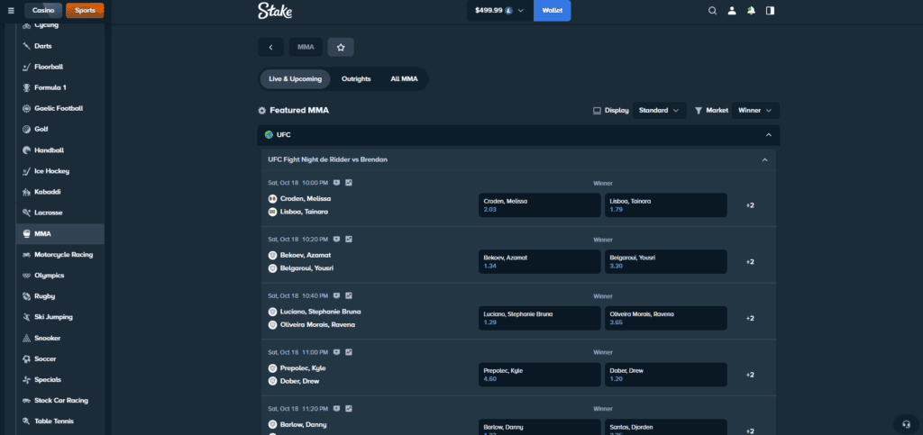Click the hamburger menu icon
The height and width of the screenshot is (435, 923).
(11, 11)
